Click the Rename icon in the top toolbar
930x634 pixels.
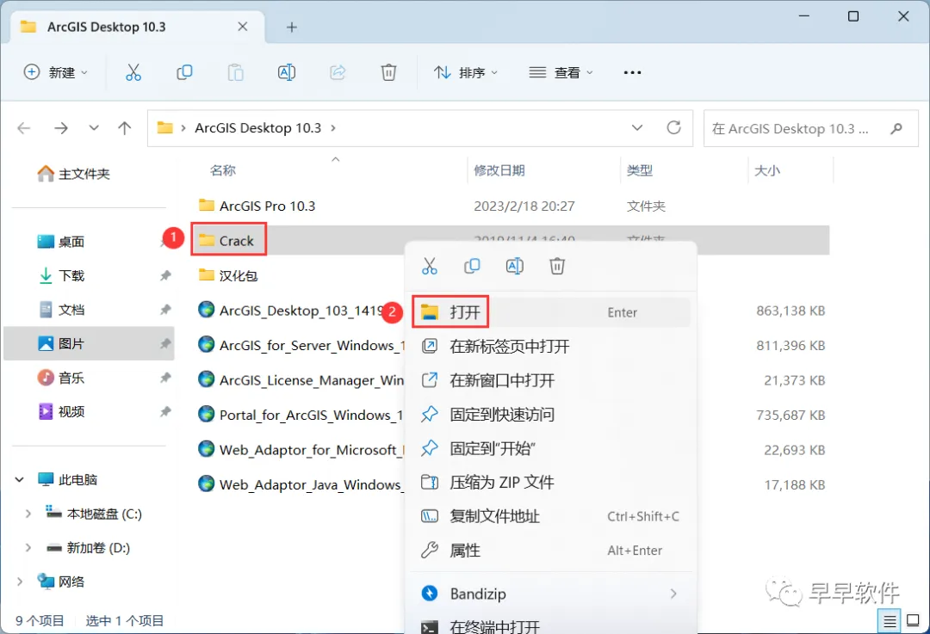[x=287, y=73]
